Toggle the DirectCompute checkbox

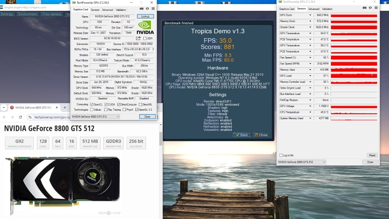pos(119,104)
